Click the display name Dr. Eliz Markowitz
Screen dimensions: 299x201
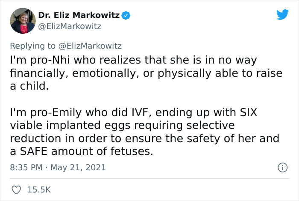pos(79,16)
